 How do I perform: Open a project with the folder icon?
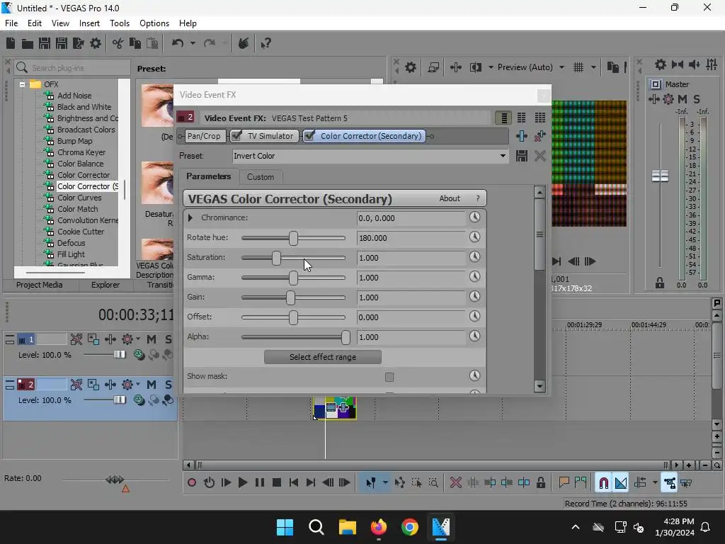tap(28, 43)
